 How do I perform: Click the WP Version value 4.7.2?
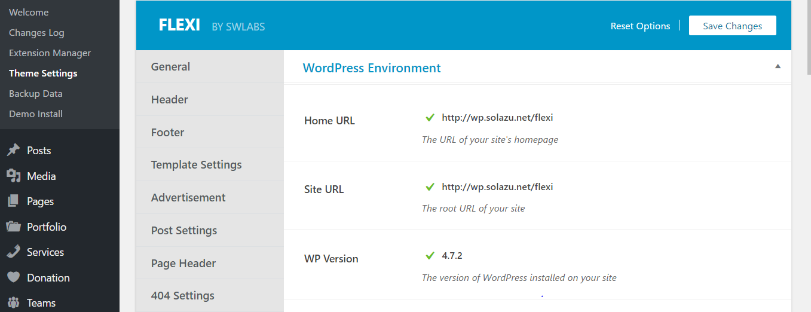pyautogui.click(x=452, y=256)
